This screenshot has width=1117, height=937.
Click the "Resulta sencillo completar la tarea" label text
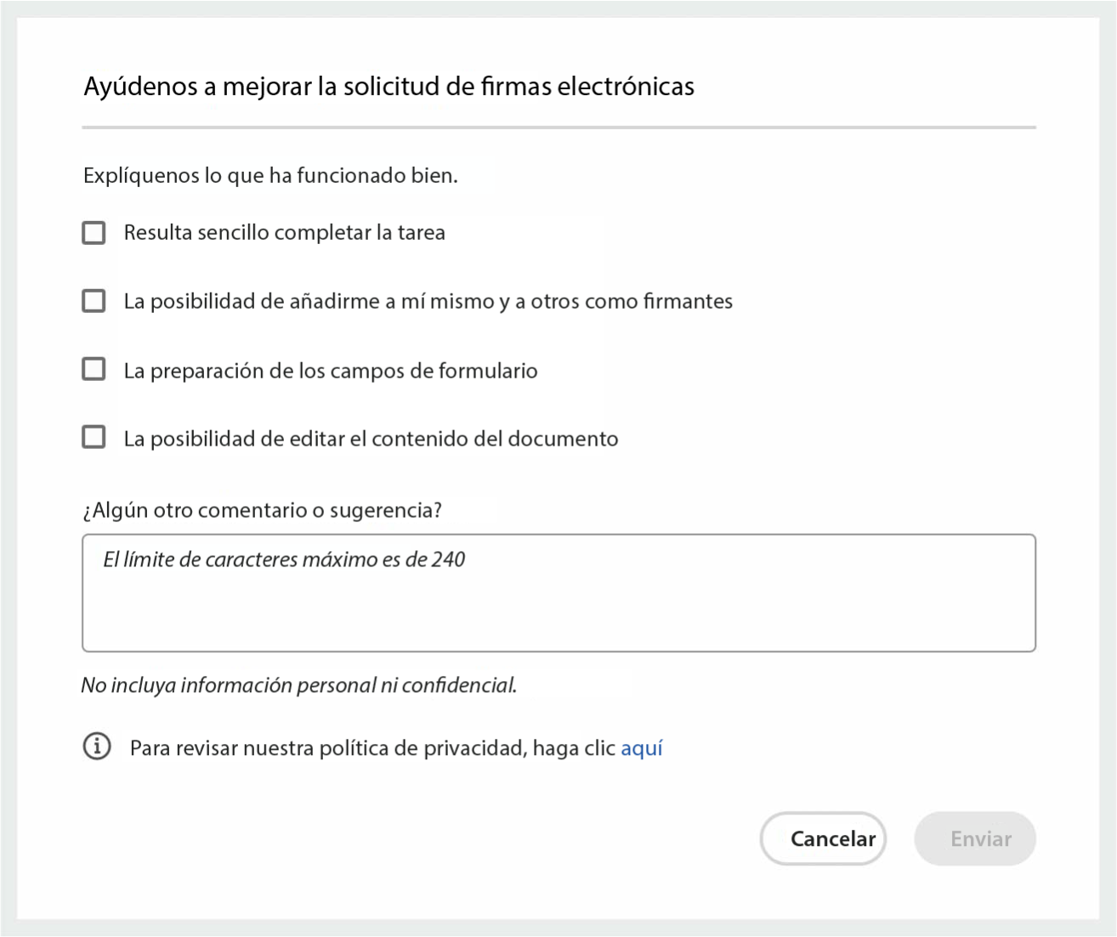click(284, 233)
